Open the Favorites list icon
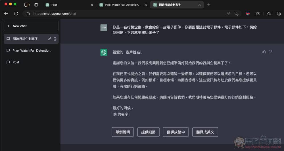This screenshot has height=151, width=284. (x=269, y=14)
